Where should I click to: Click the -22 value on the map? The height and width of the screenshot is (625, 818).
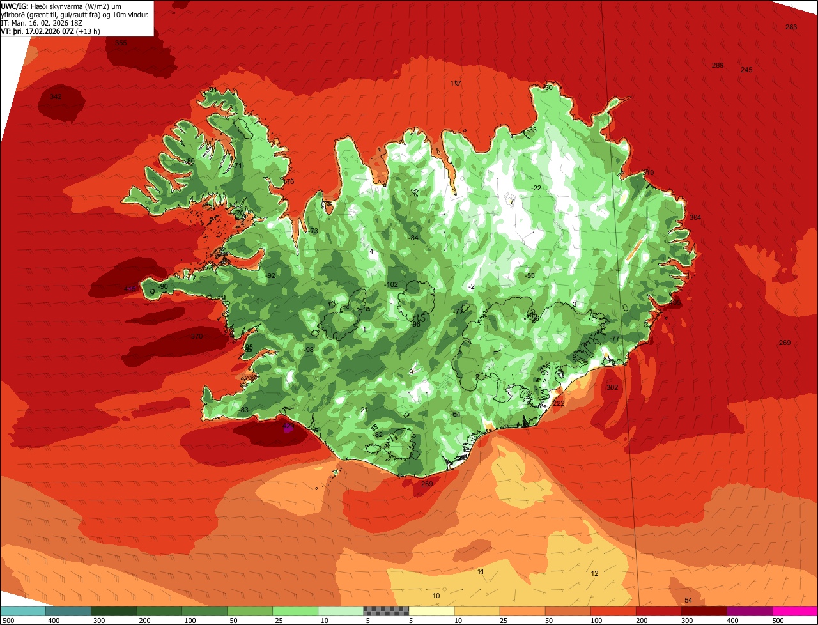pos(536,188)
